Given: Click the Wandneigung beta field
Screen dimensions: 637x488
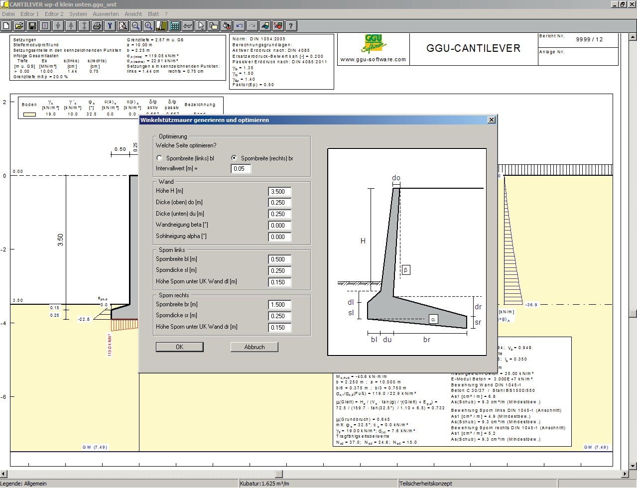Looking at the screenshot, I should [280, 226].
